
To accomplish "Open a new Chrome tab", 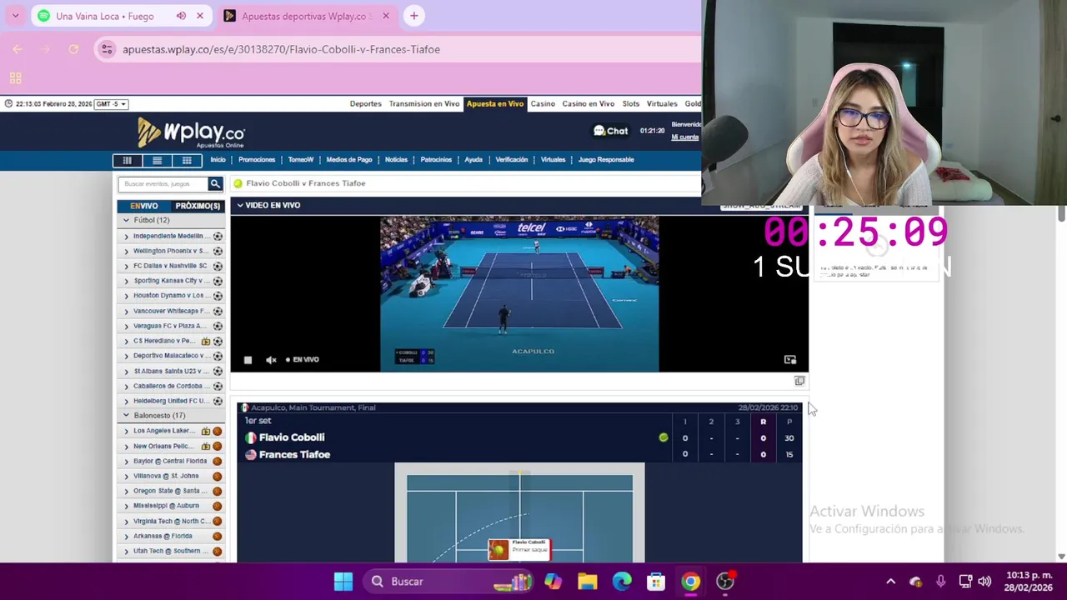I will pyautogui.click(x=414, y=16).
